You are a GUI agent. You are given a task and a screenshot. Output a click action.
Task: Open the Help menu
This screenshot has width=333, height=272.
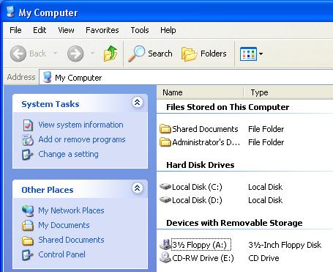(168, 30)
